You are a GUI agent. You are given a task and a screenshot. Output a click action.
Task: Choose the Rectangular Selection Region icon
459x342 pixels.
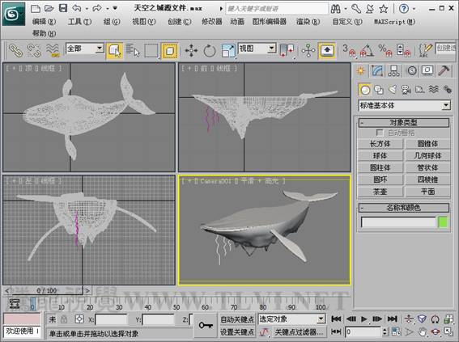point(151,51)
